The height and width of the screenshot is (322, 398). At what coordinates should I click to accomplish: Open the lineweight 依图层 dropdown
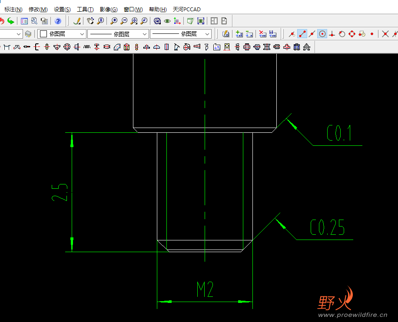tap(181, 34)
